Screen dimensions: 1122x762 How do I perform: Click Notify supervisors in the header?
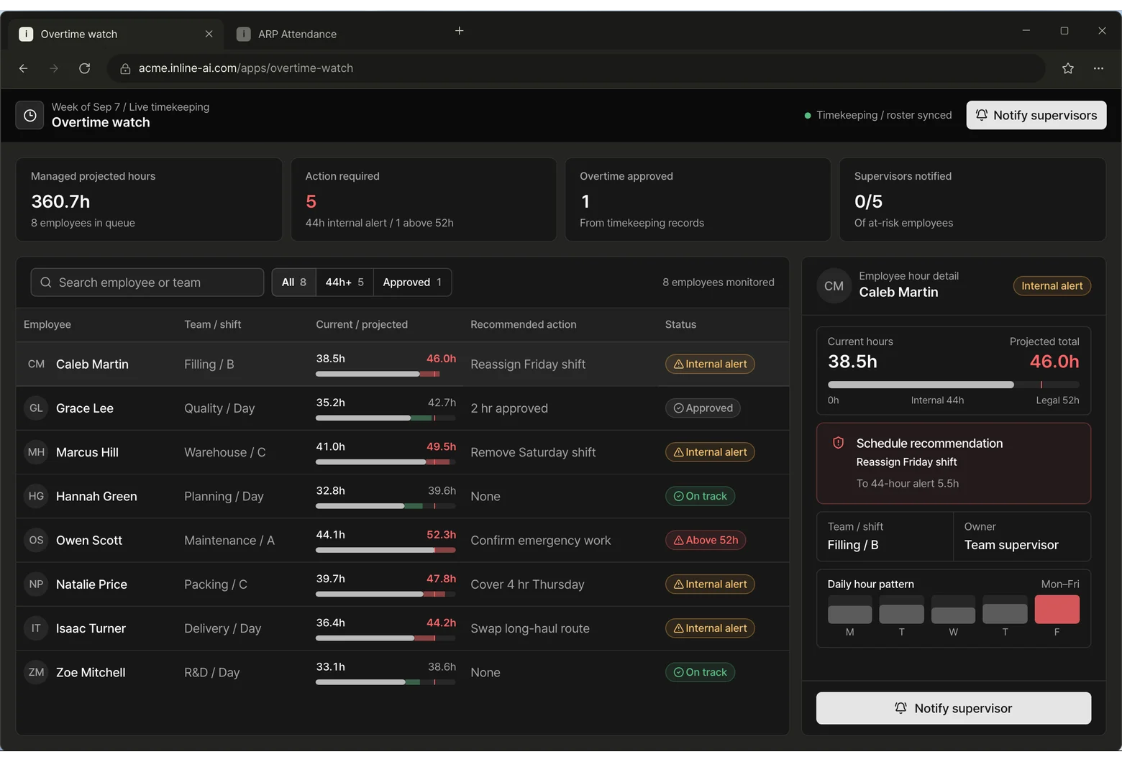click(1036, 115)
